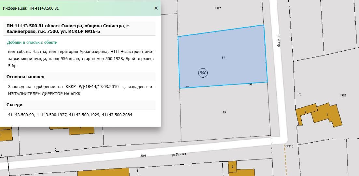Viewport: 359px width, 176px height.
Task: Click the orange building labeled 1 in parcel 1952
Action: click(x=327, y=115)
